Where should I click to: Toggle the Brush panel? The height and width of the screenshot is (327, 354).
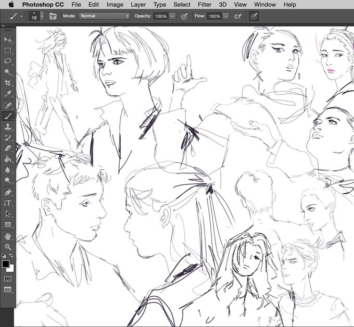(53, 16)
